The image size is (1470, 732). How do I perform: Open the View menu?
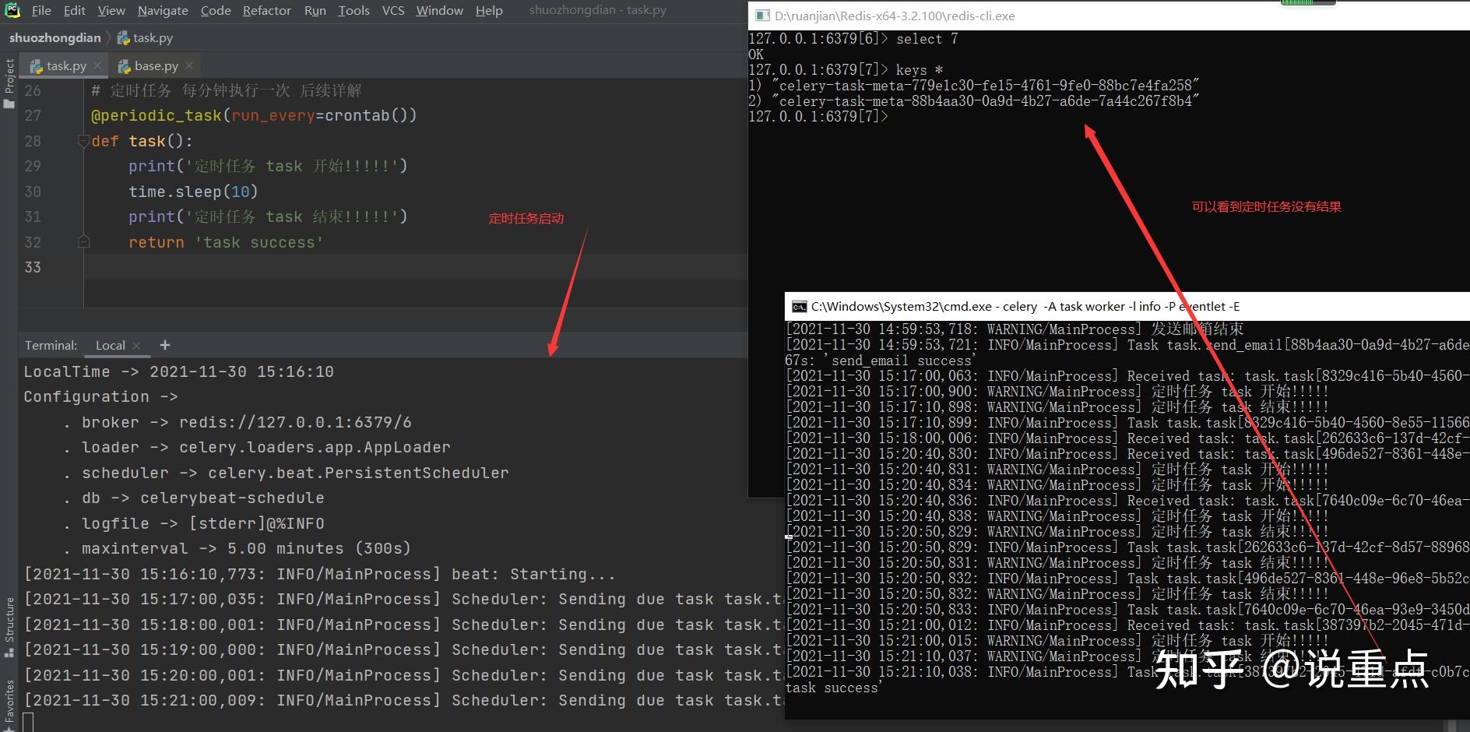pos(111,10)
